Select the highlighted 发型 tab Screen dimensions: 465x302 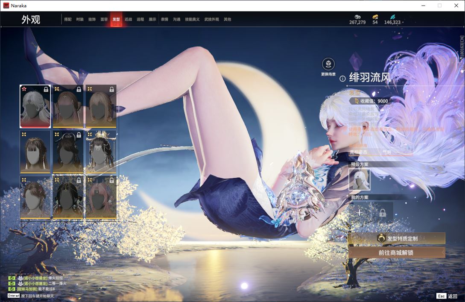(116, 19)
